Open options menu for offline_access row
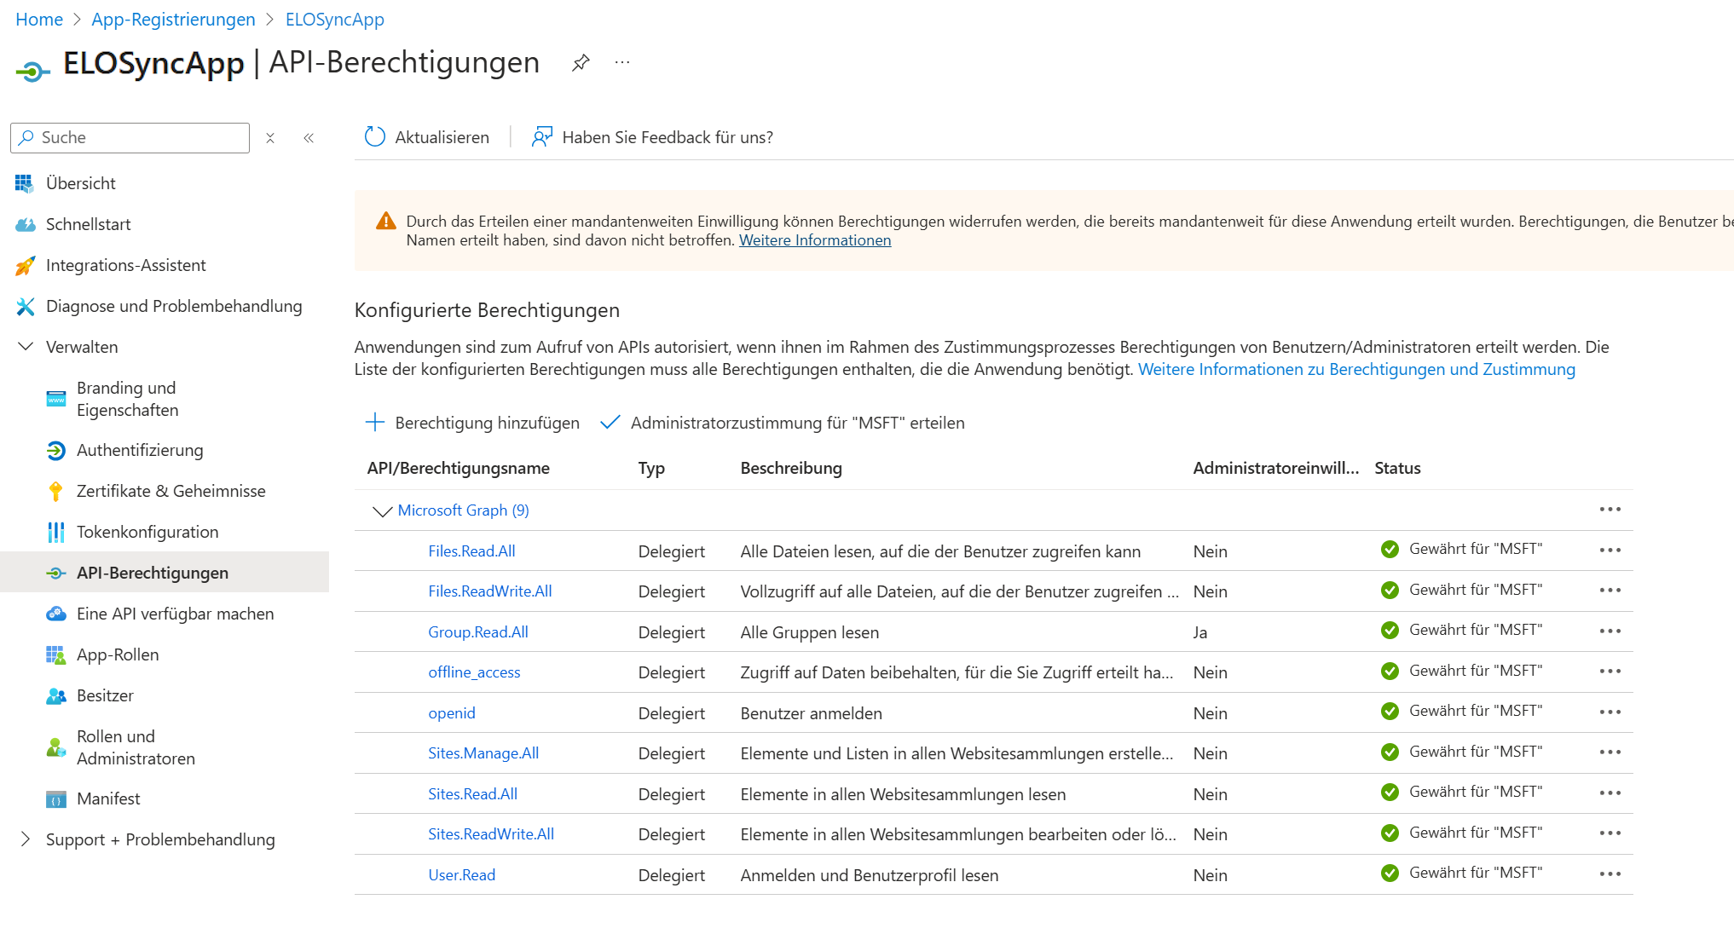This screenshot has width=1734, height=934. [1610, 672]
